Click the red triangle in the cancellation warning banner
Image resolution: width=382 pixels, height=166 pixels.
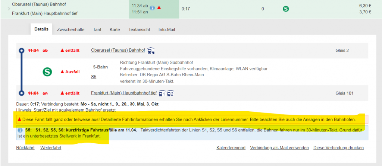pos(19,119)
